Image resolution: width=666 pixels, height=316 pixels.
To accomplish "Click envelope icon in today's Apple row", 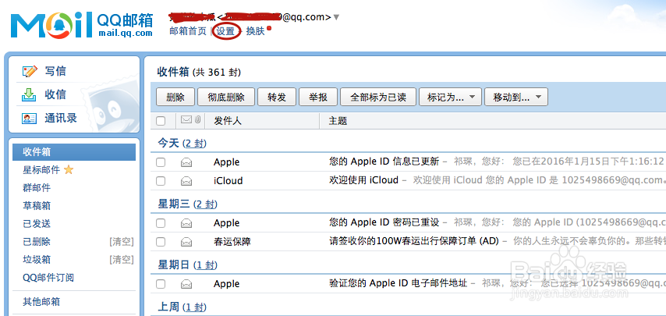I will click(x=186, y=162).
